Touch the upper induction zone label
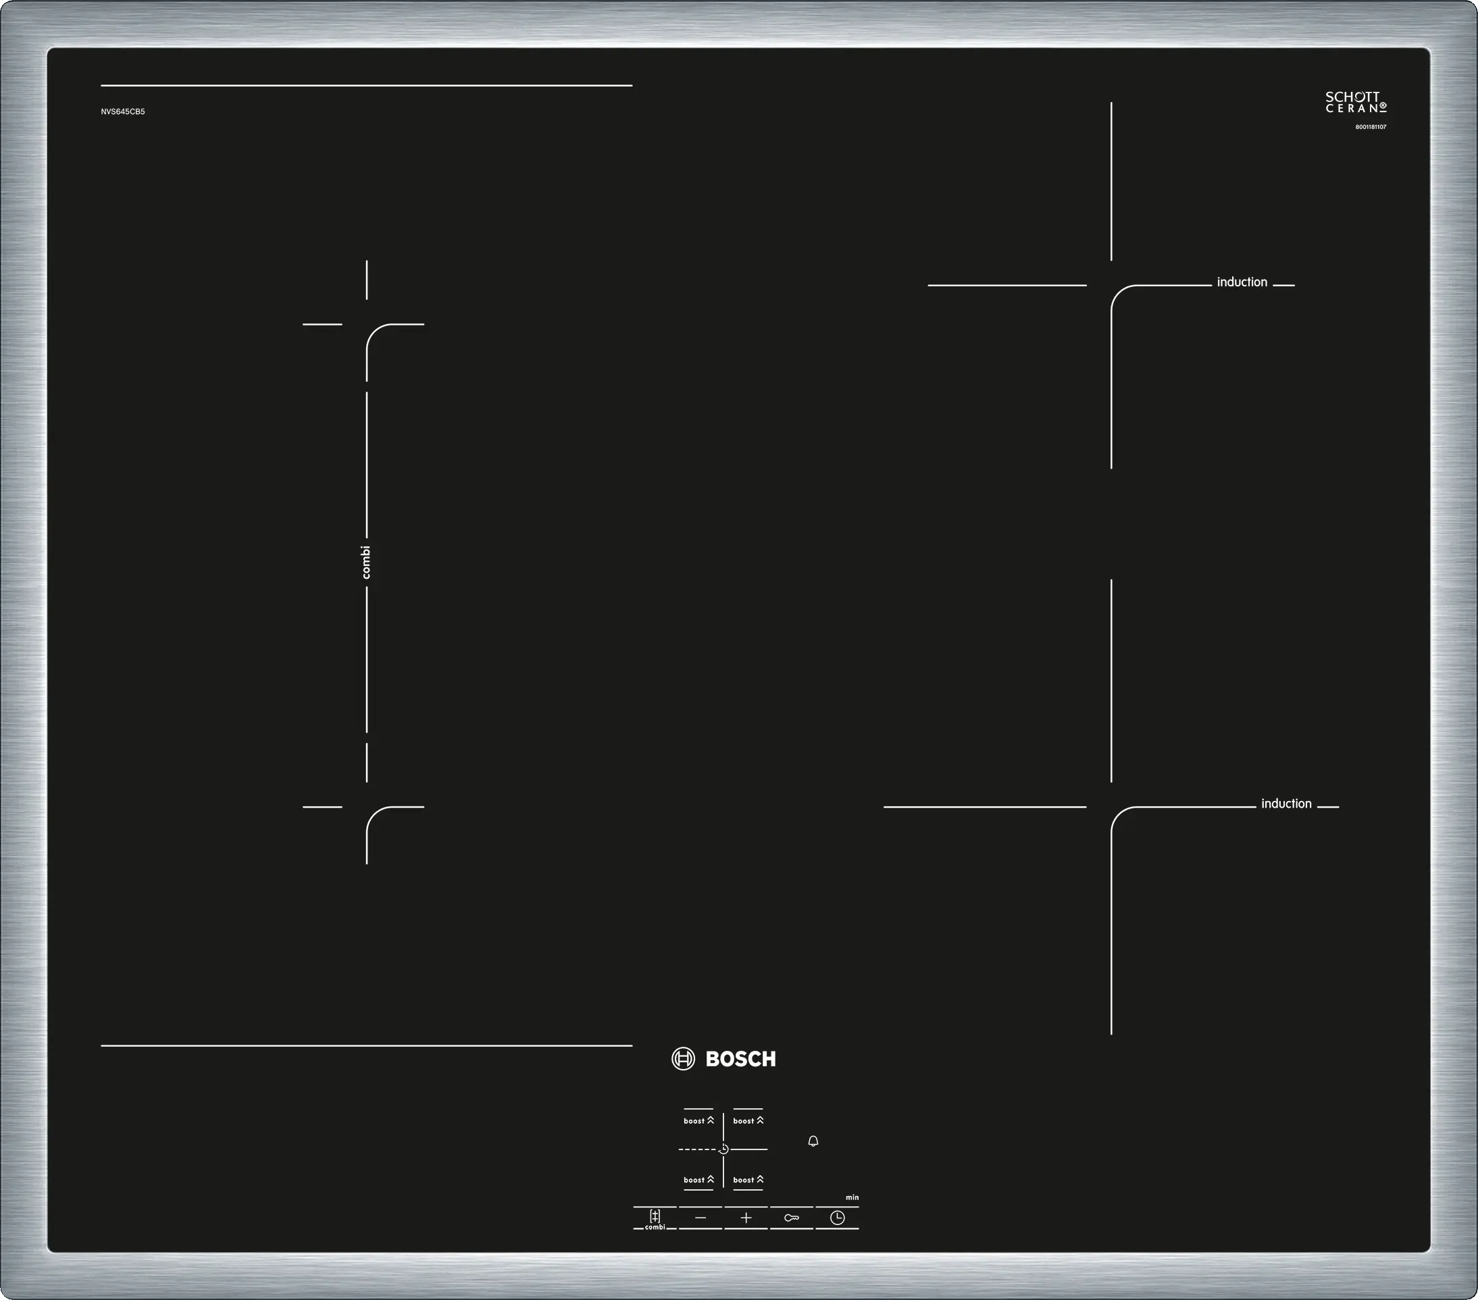The image size is (1478, 1300). tap(1242, 282)
